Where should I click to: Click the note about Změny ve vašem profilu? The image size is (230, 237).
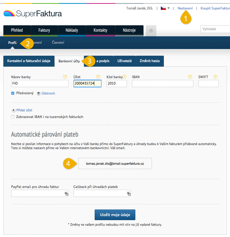[x=115, y=225]
